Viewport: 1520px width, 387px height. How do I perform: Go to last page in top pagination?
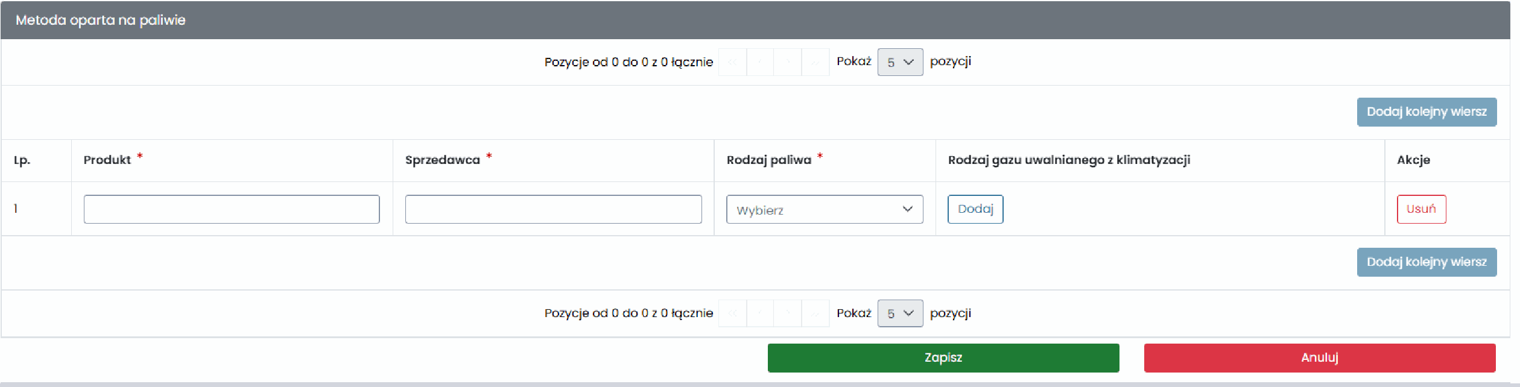(x=815, y=62)
